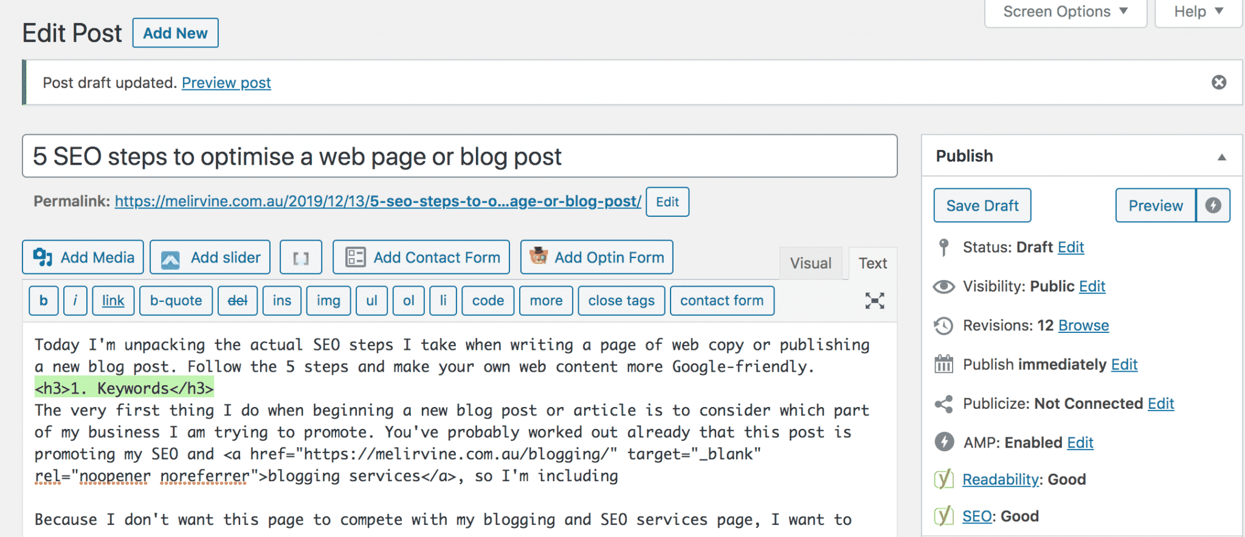Open the permalink URL

378,201
